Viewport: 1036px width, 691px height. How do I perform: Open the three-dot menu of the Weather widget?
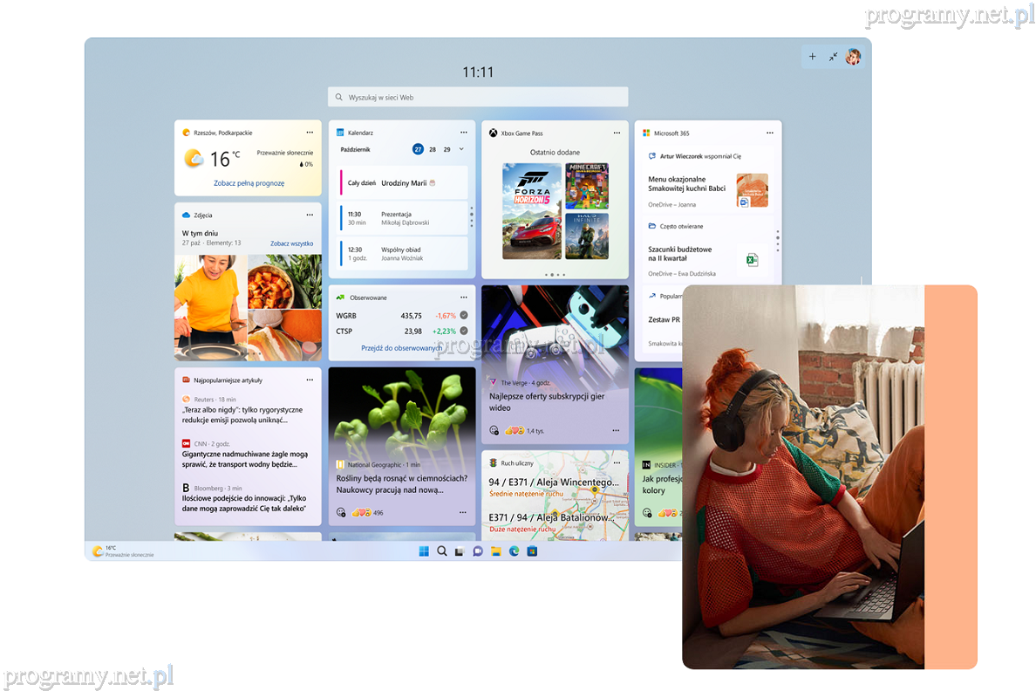pos(310,133)
